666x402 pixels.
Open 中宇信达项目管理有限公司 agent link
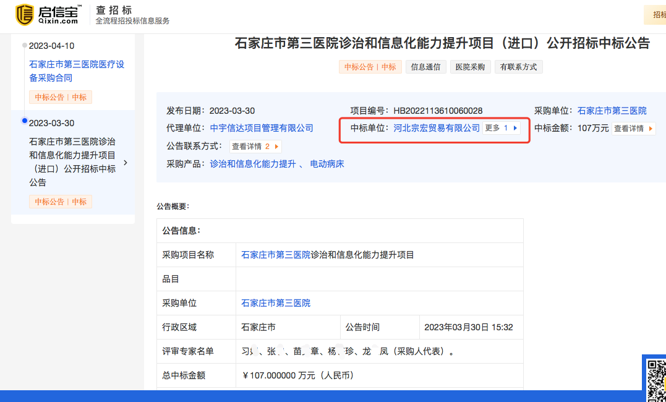pyautogui.click(x=262, y=128)
